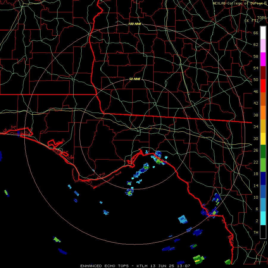
Task: Select the dark maroon legend swatch
Action: pyautogui.click(x=263, y=73)
